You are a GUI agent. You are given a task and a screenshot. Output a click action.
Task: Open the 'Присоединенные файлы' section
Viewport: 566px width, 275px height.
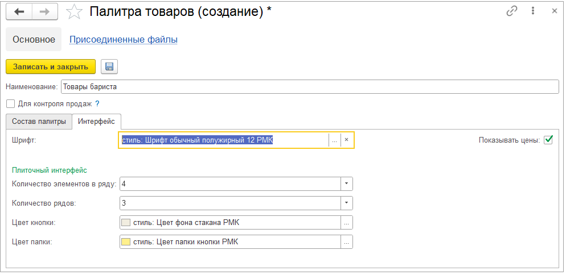(x=123, y=39)
